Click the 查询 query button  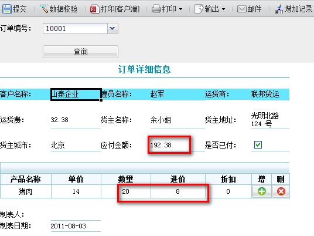click(80, 52)
